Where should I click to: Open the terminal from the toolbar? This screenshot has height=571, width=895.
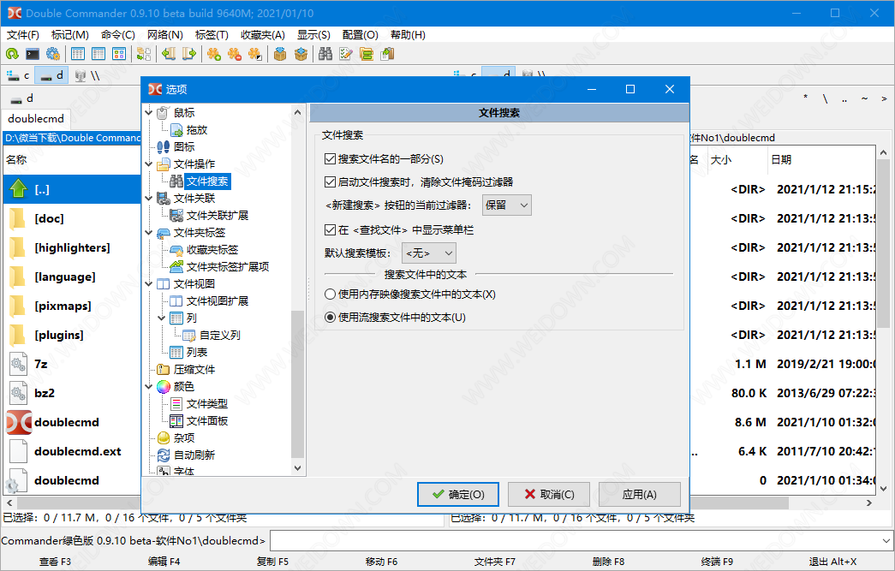(33, 54)
